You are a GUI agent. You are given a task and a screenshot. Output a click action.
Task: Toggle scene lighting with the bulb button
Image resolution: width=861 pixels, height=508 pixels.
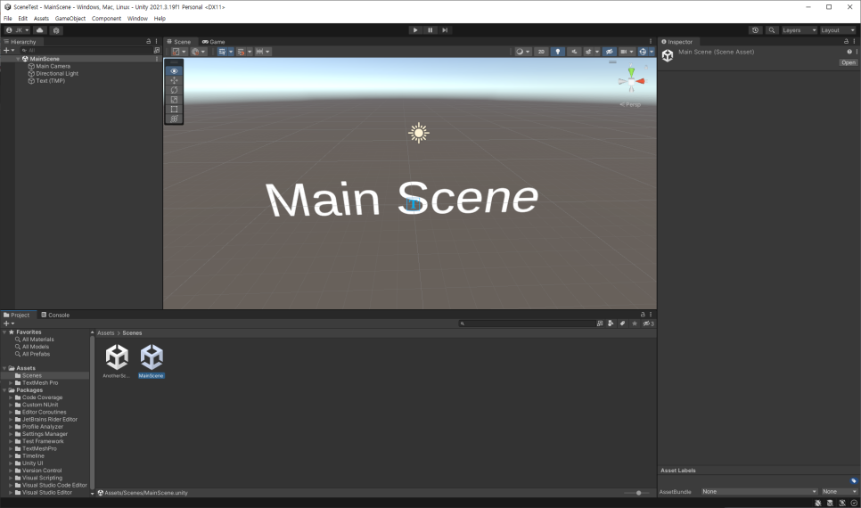(x=557, y=52)
